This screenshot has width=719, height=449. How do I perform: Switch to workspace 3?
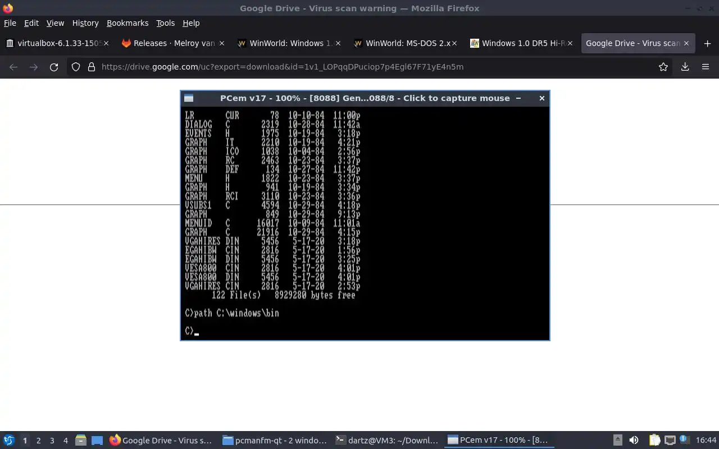click(52, 441)
